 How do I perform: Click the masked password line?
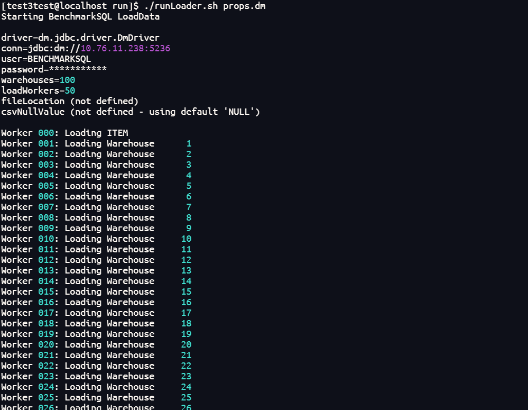coord(54,69)
